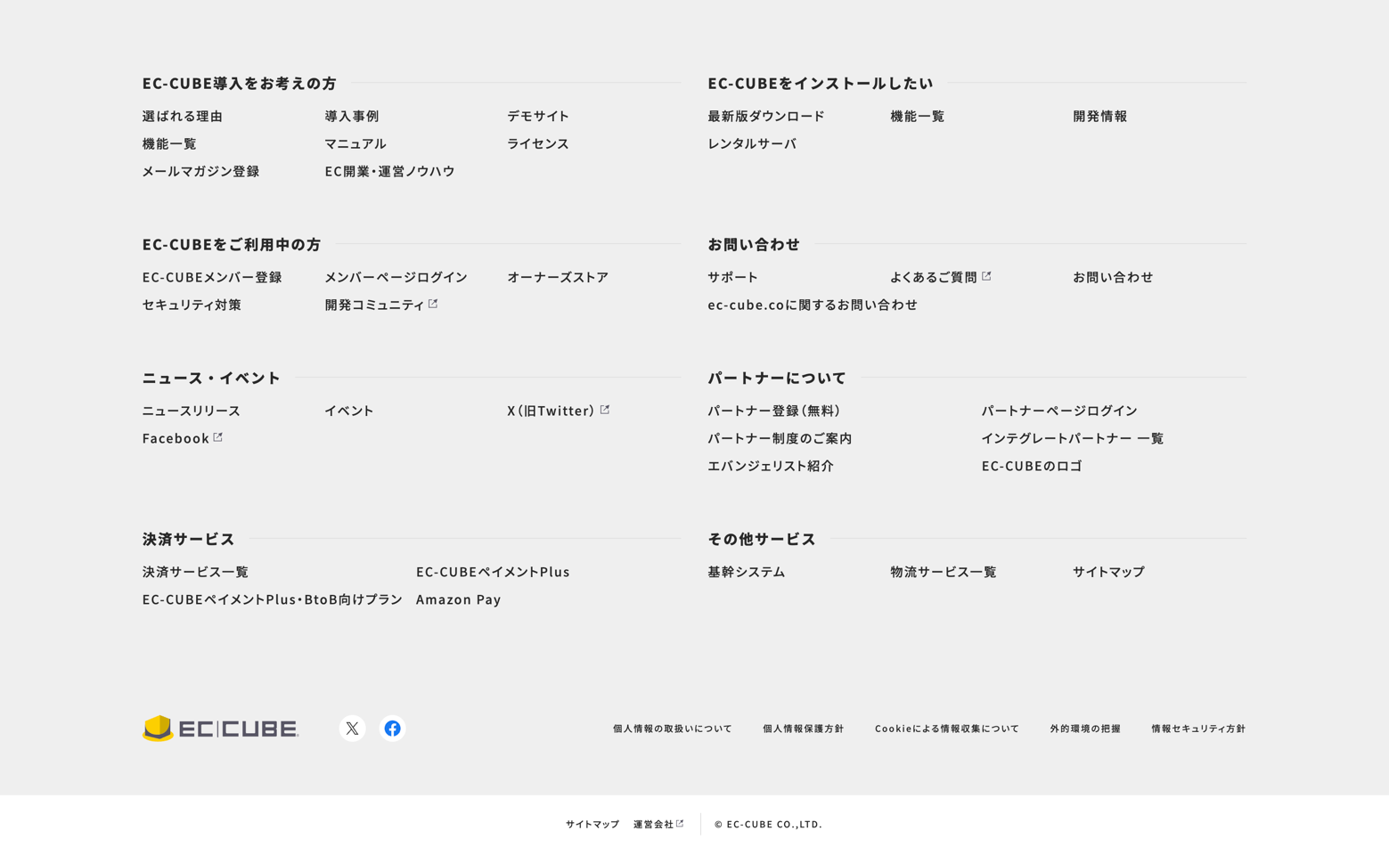The width and height of the screenshot is (1389, 847).
Task: Click サイトマップ in bottom white bar
Action: click(592, 825)
